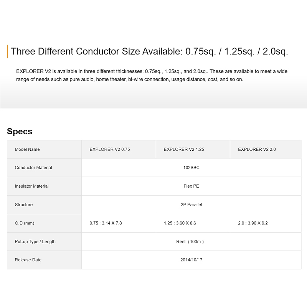Click the Flex PE value cell

tap(191, 186)
